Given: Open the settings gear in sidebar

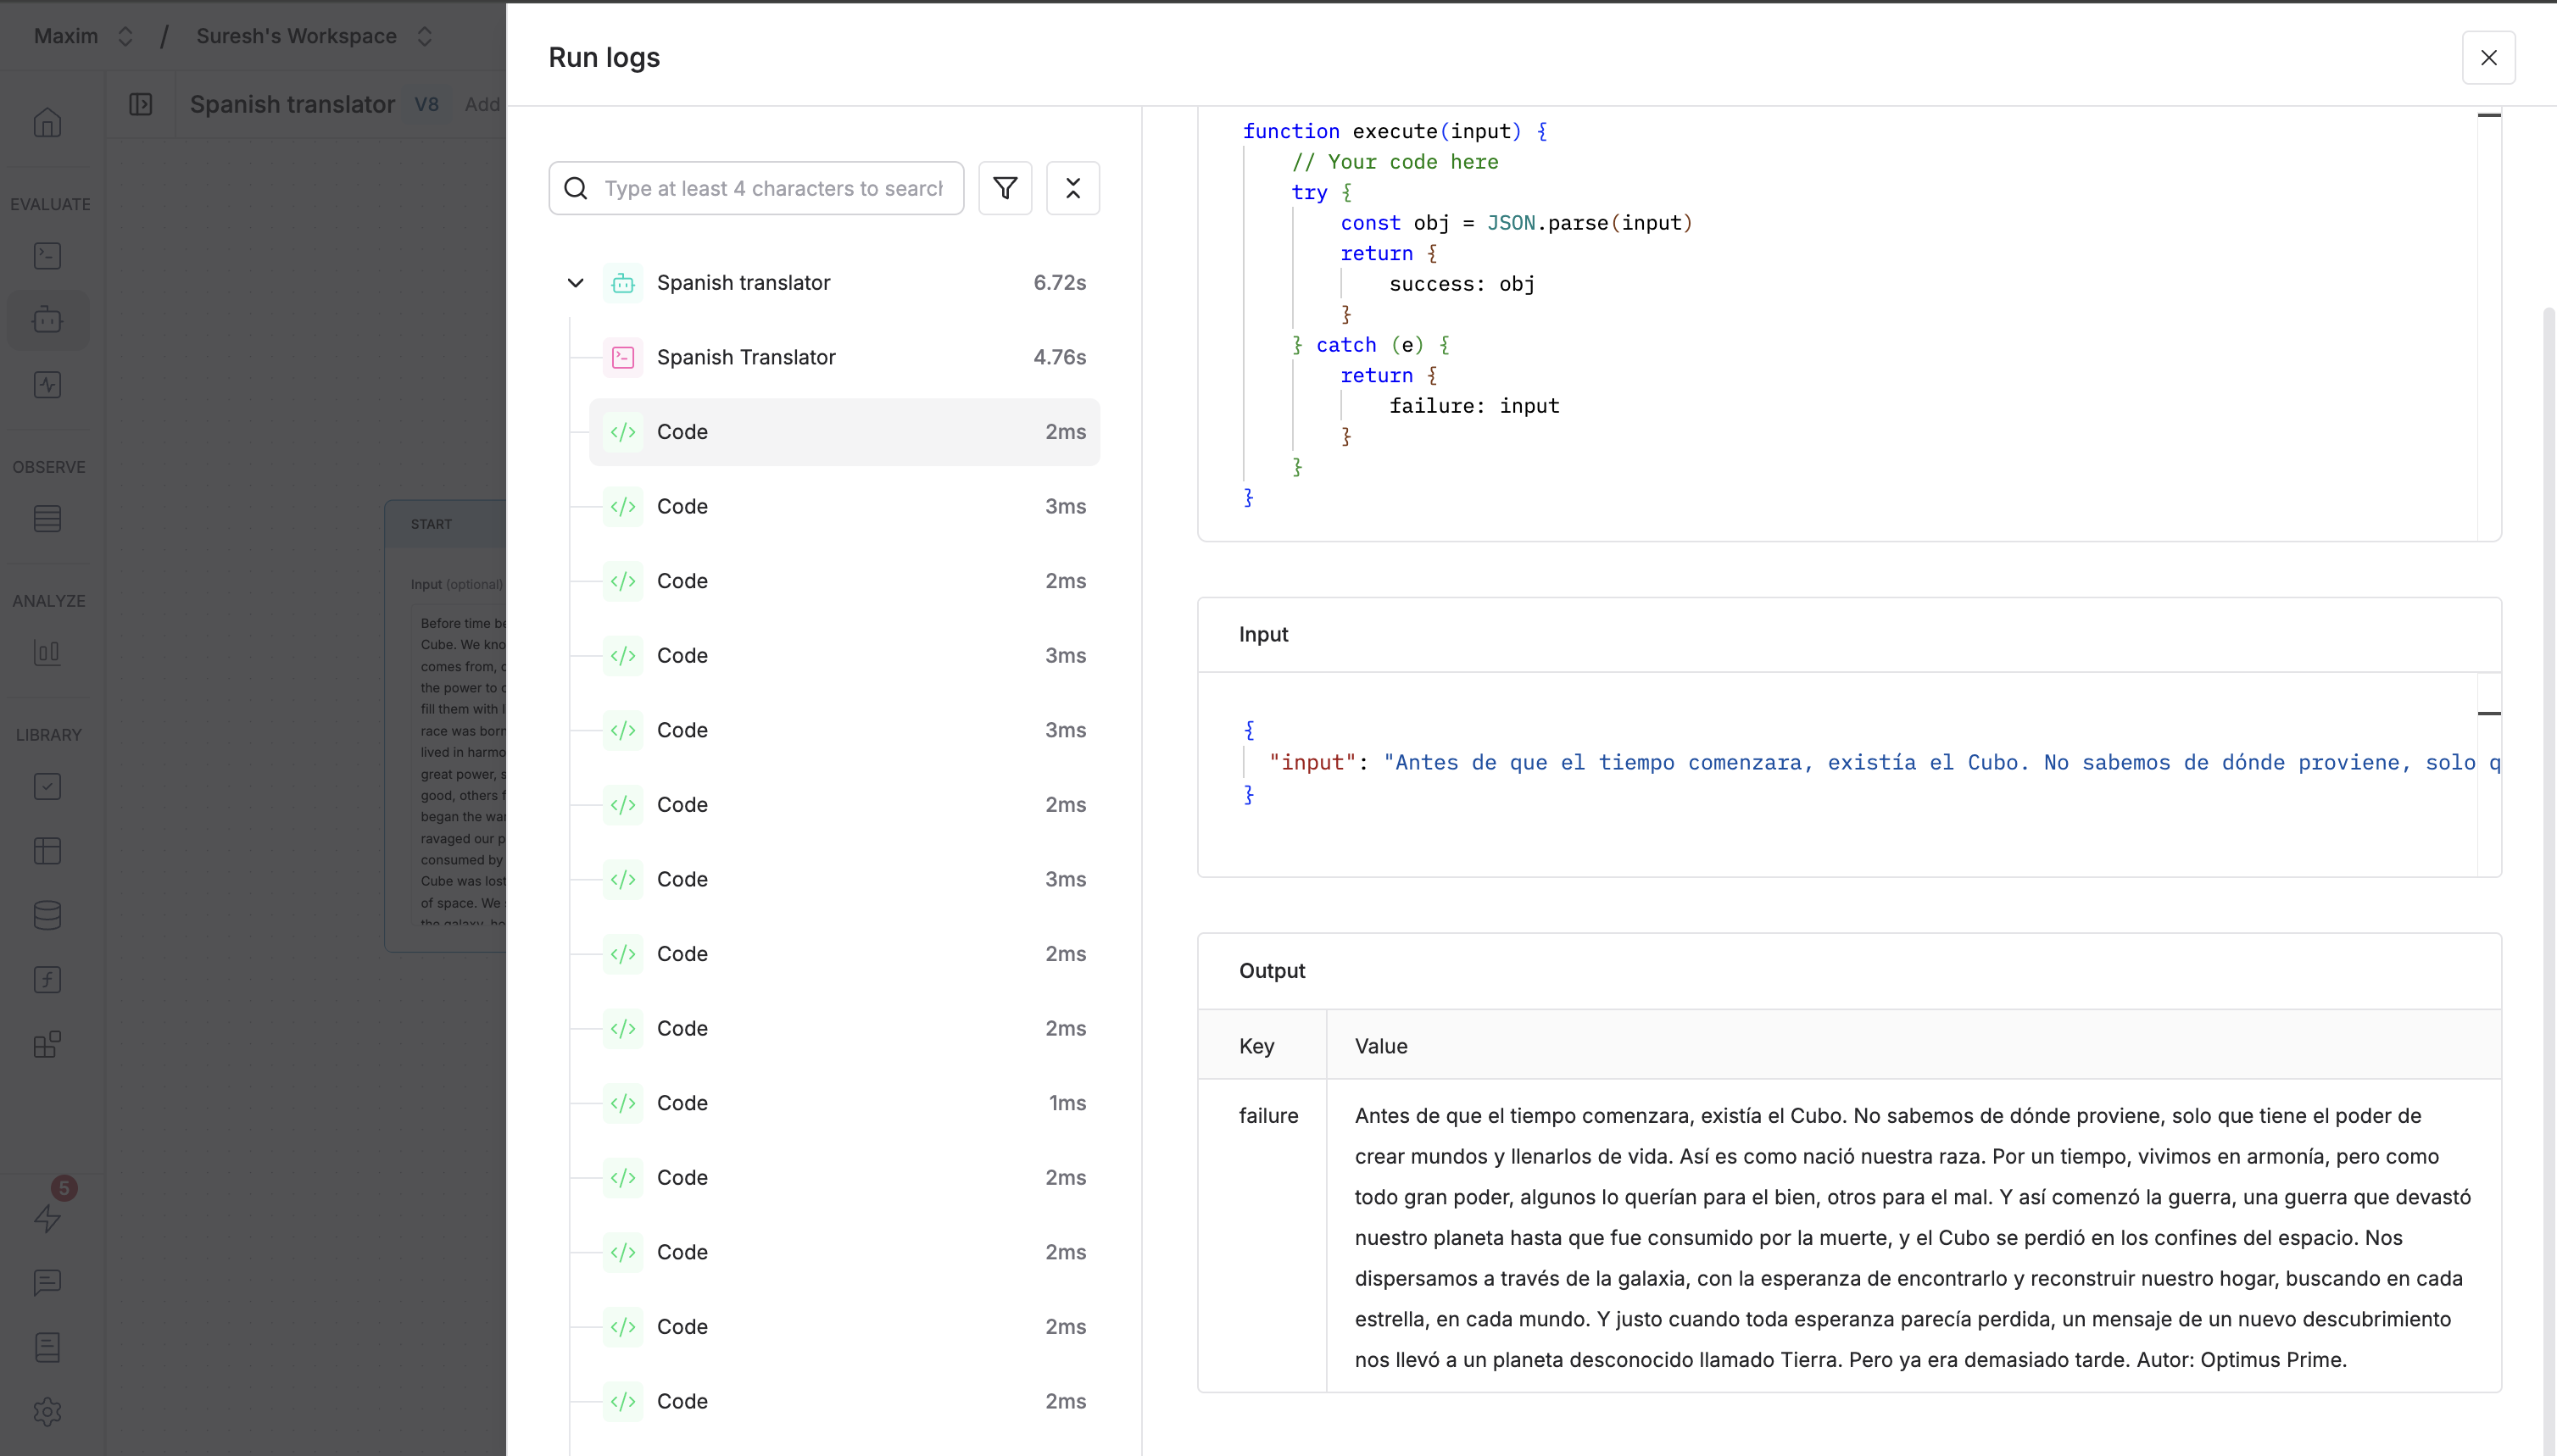Looking at the screenshot, I should coord(47,1411).
